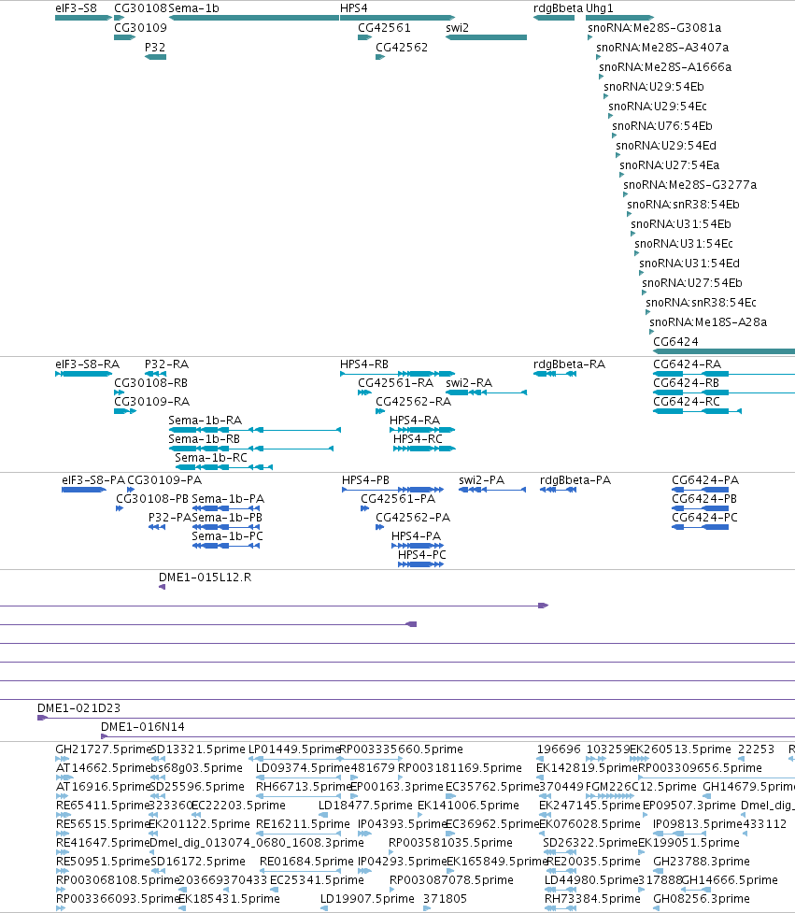Click the blue eIF3-S8-PA coding sequence bar
Image resolution: width=795 pixels, height=913 pixels.
click(x=84, y=491)
